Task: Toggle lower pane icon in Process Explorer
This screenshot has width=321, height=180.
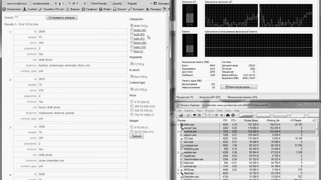Action: click(204, 115)
